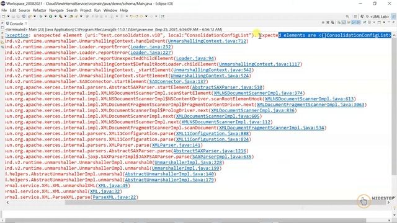The height and width of the screenshot is (223, 397).
Task: Expand the Debug configurations dropdown
Action: tap(45, 17)
